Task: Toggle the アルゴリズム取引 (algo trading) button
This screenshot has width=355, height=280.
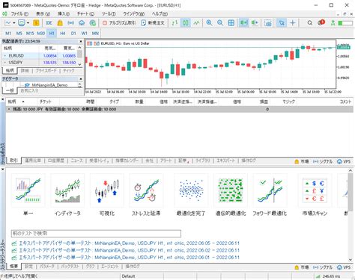Action: tap(119, 23)
